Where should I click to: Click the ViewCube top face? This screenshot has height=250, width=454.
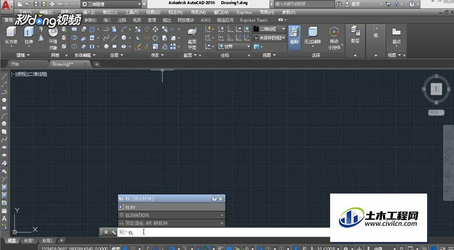[x=436, y=89]
